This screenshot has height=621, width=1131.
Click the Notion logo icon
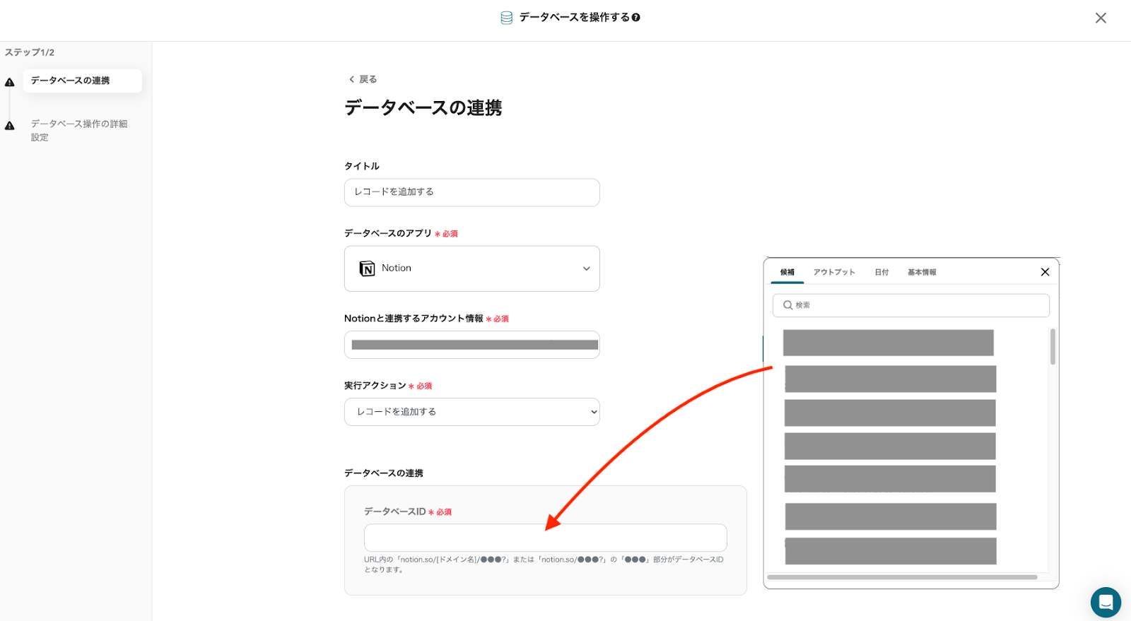tap(367, 268)
